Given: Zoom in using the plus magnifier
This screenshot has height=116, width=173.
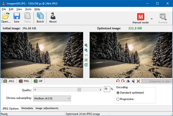Looking at the screenshot, I should (86, 45).
